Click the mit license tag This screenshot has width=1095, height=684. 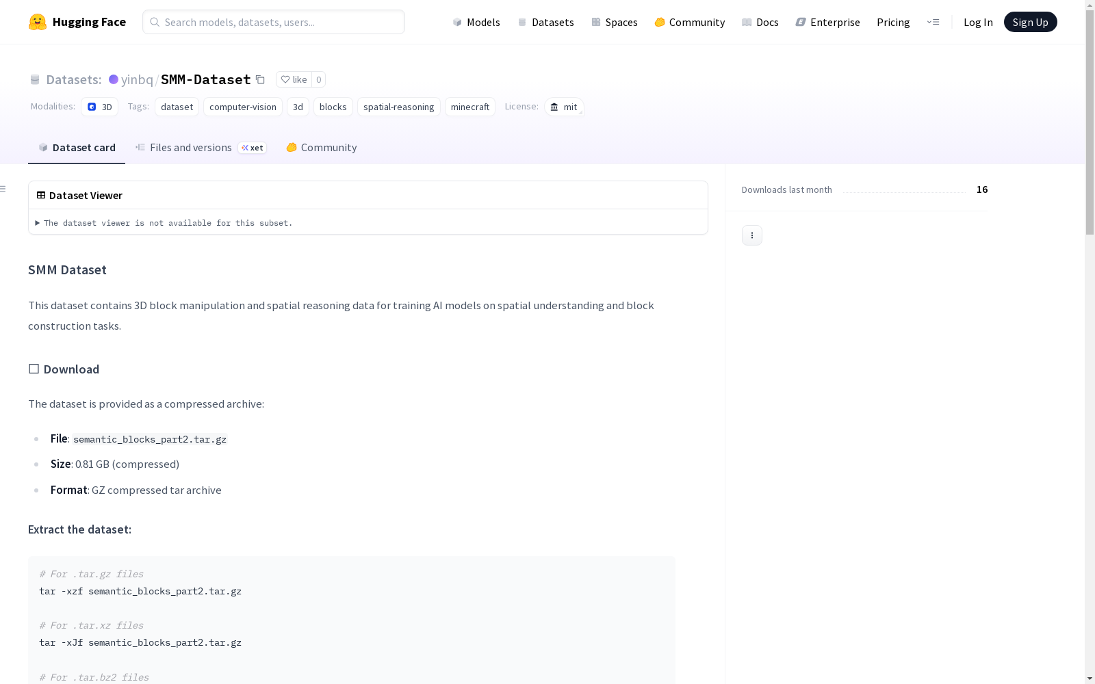(x=564, y=107)
